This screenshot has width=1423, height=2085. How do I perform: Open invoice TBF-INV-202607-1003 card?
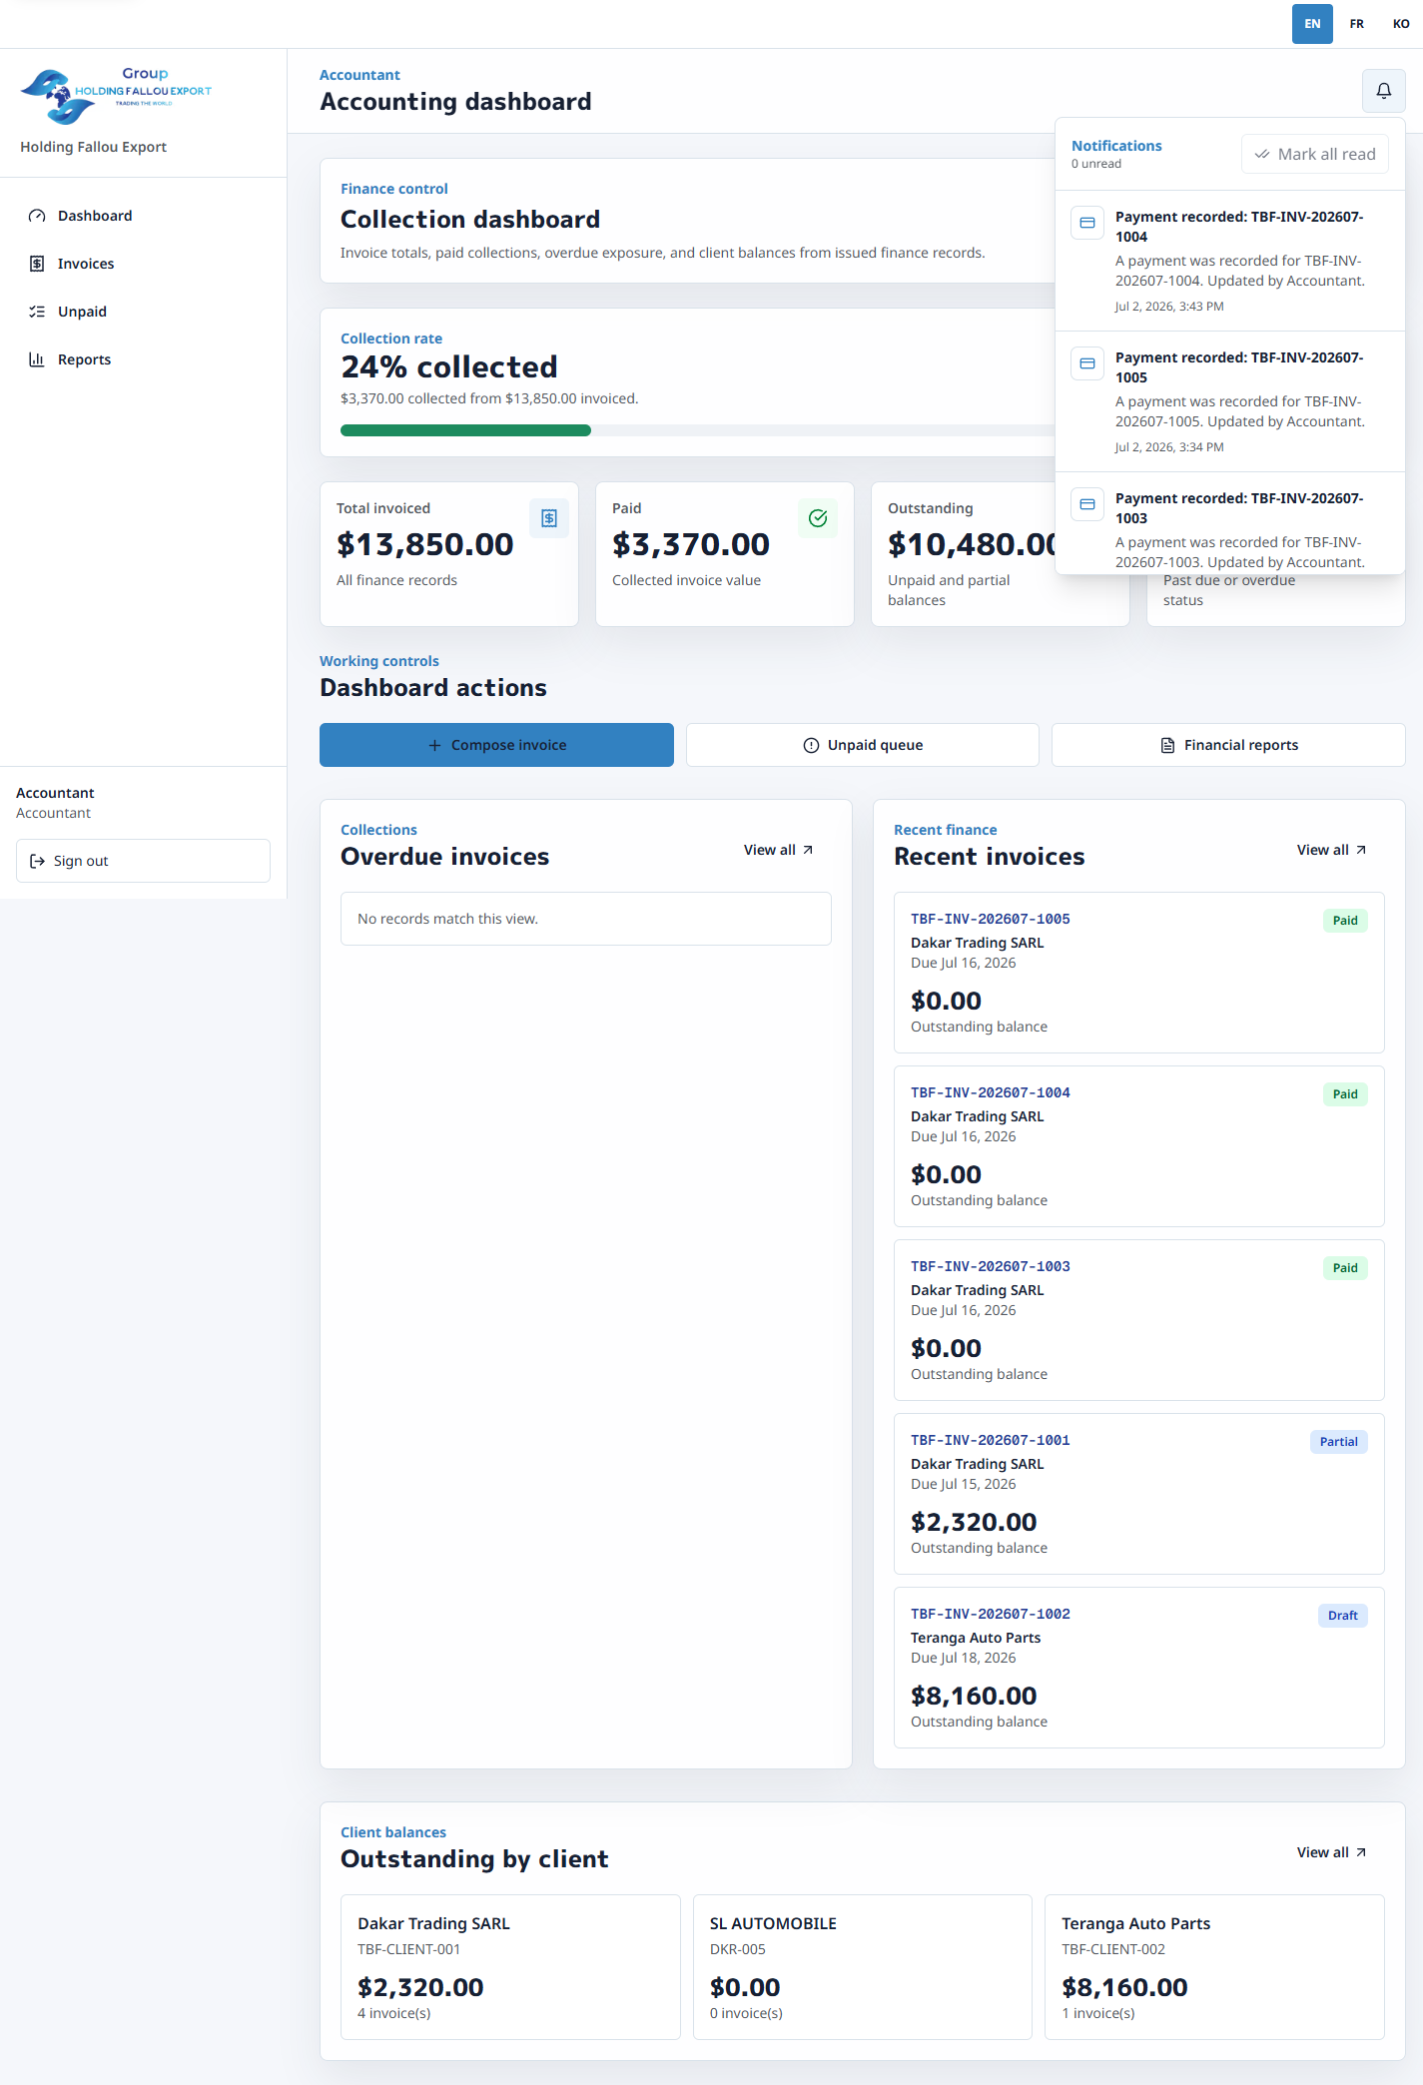pos(1139,1320)
